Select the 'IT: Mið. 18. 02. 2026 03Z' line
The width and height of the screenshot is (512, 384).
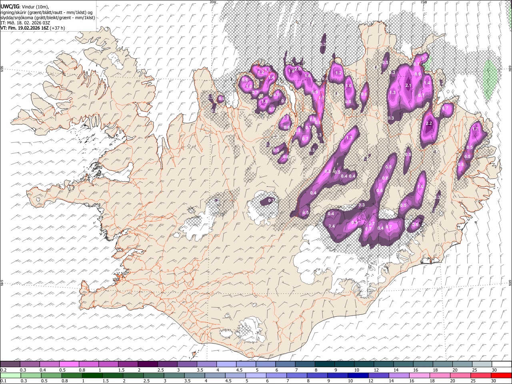click(25, 23)
